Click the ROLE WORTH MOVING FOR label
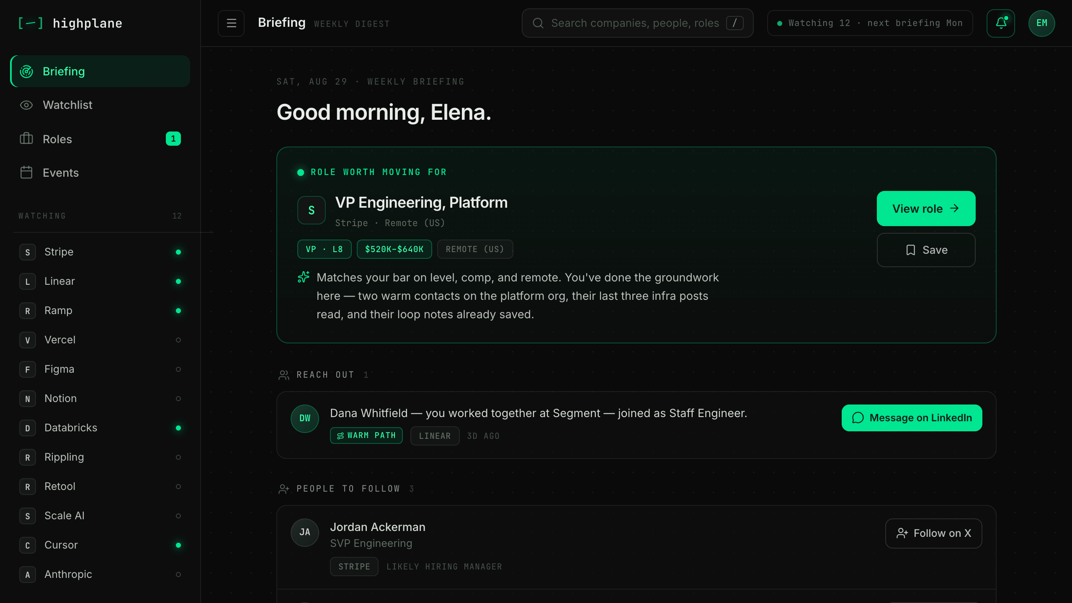The image size is (1072, 603). tap(379, 172)
